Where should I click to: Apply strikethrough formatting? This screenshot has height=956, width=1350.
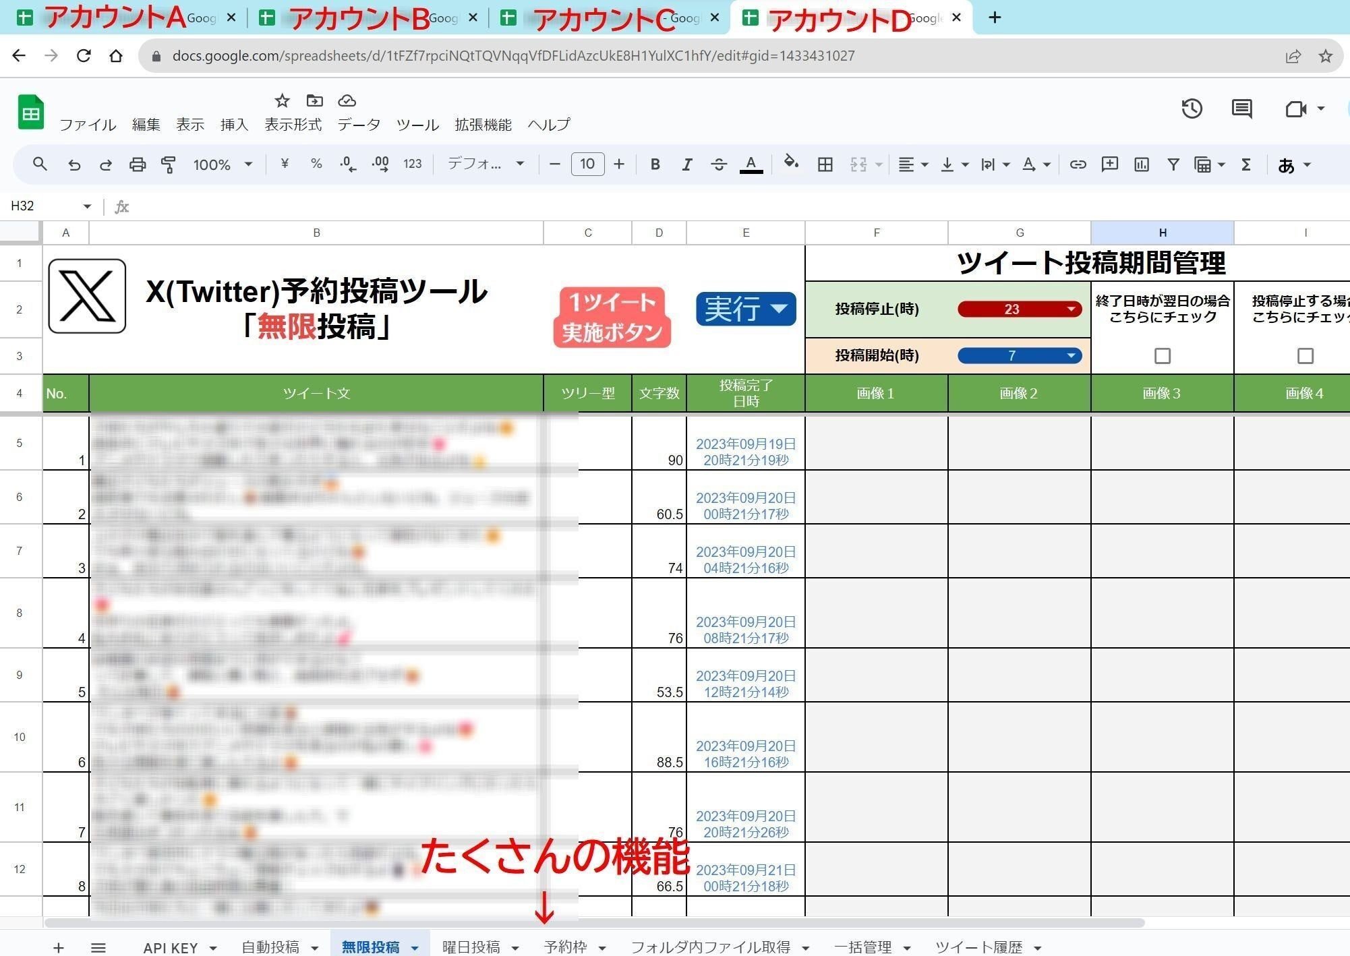click(x=720, y=164)
